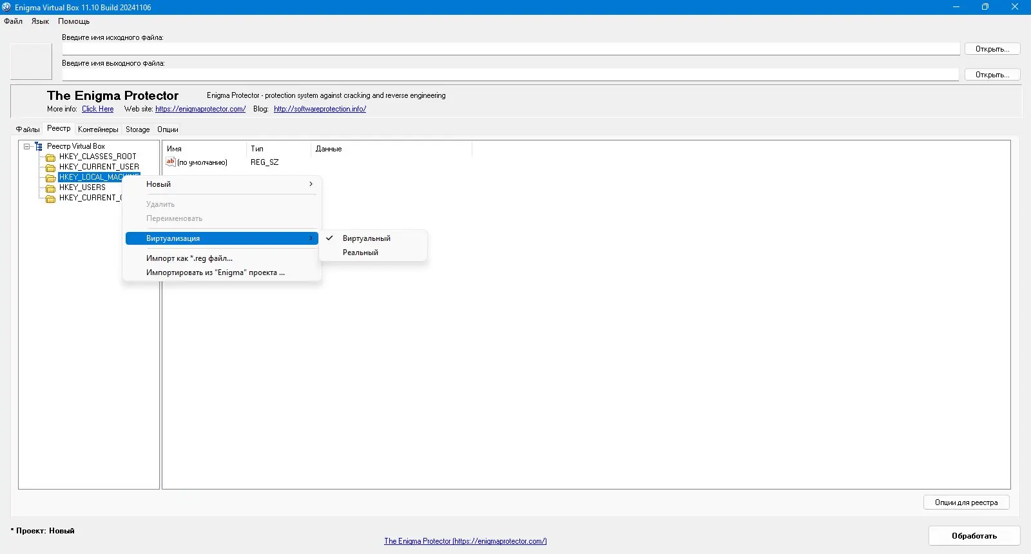Click the registry root icon beside Реестр Virtual Box

39,146
